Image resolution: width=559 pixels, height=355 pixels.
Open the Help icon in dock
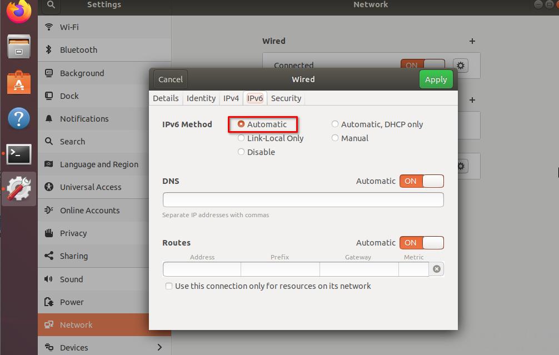click(19, 118)
